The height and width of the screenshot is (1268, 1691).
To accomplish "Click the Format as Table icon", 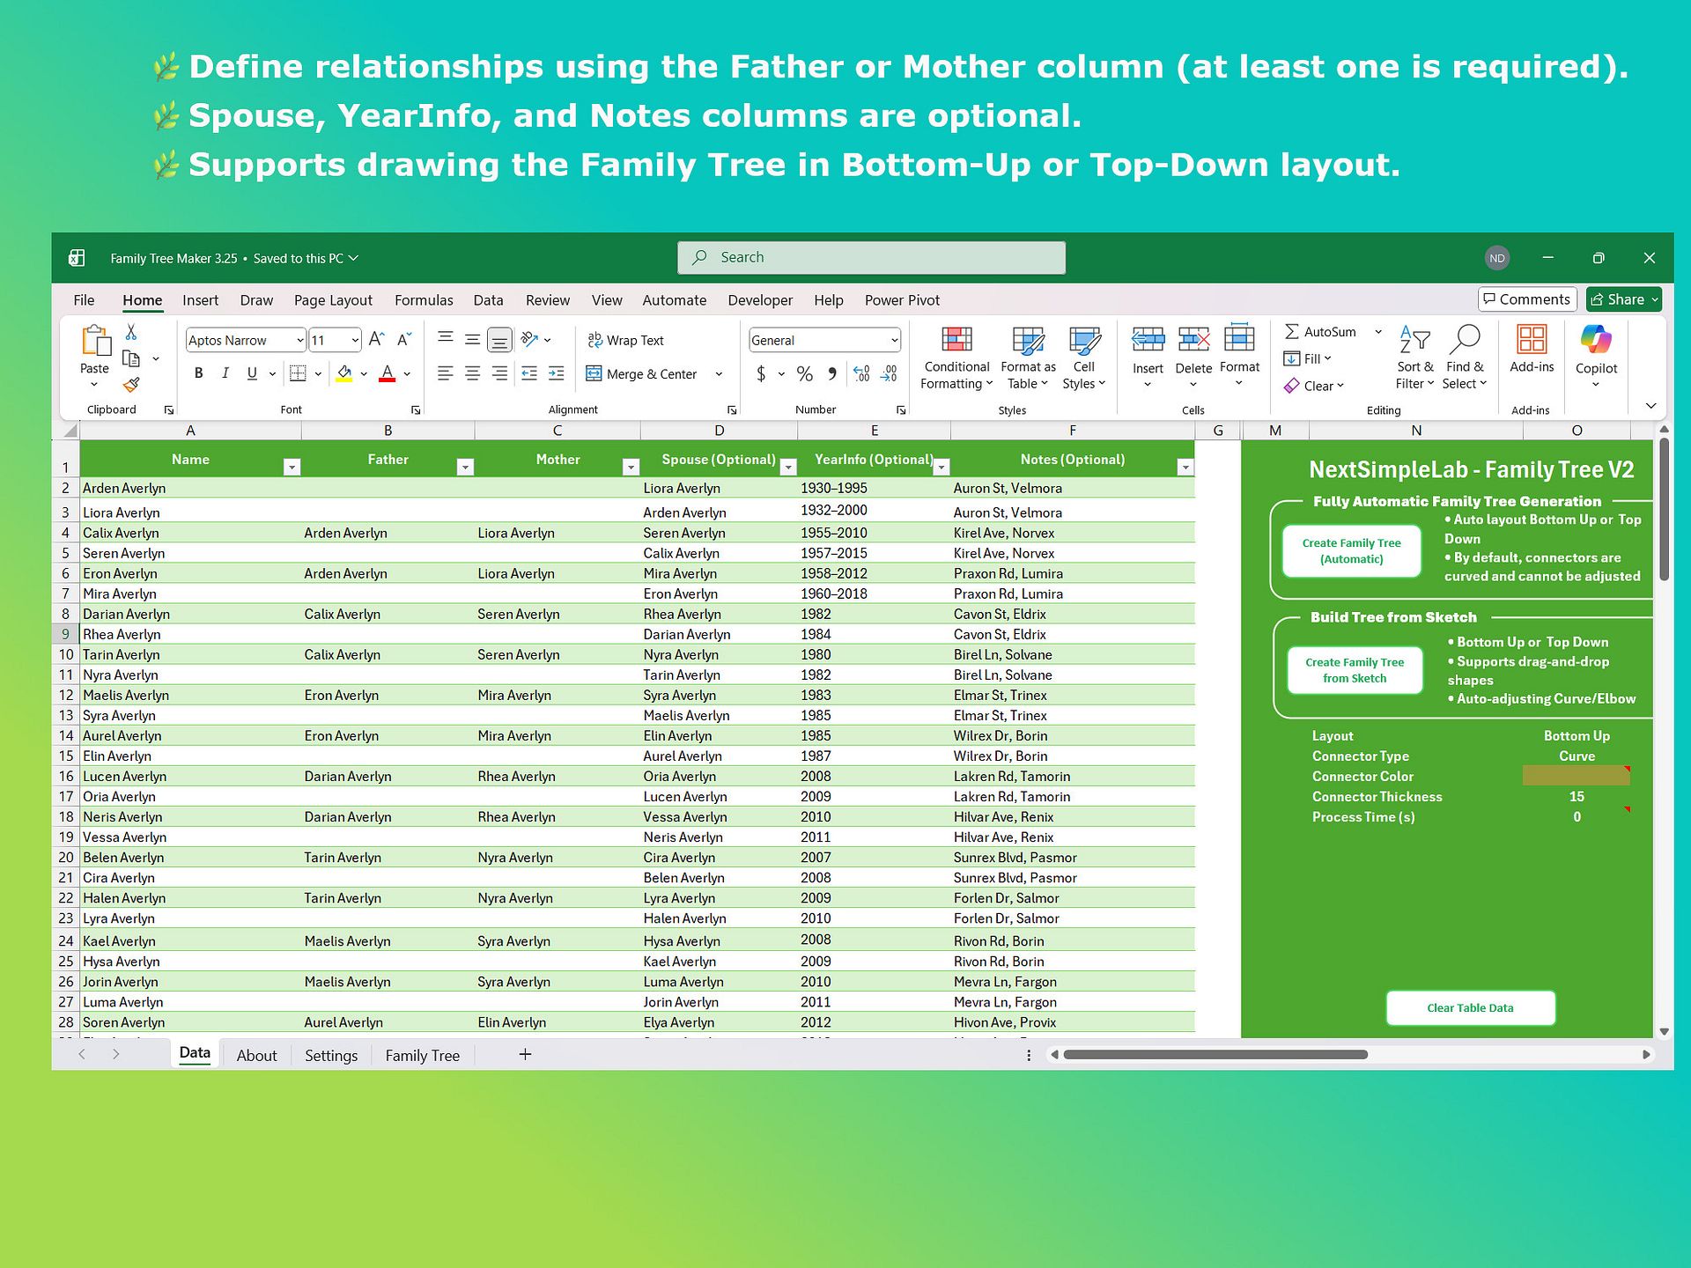I will (1028, 339).
